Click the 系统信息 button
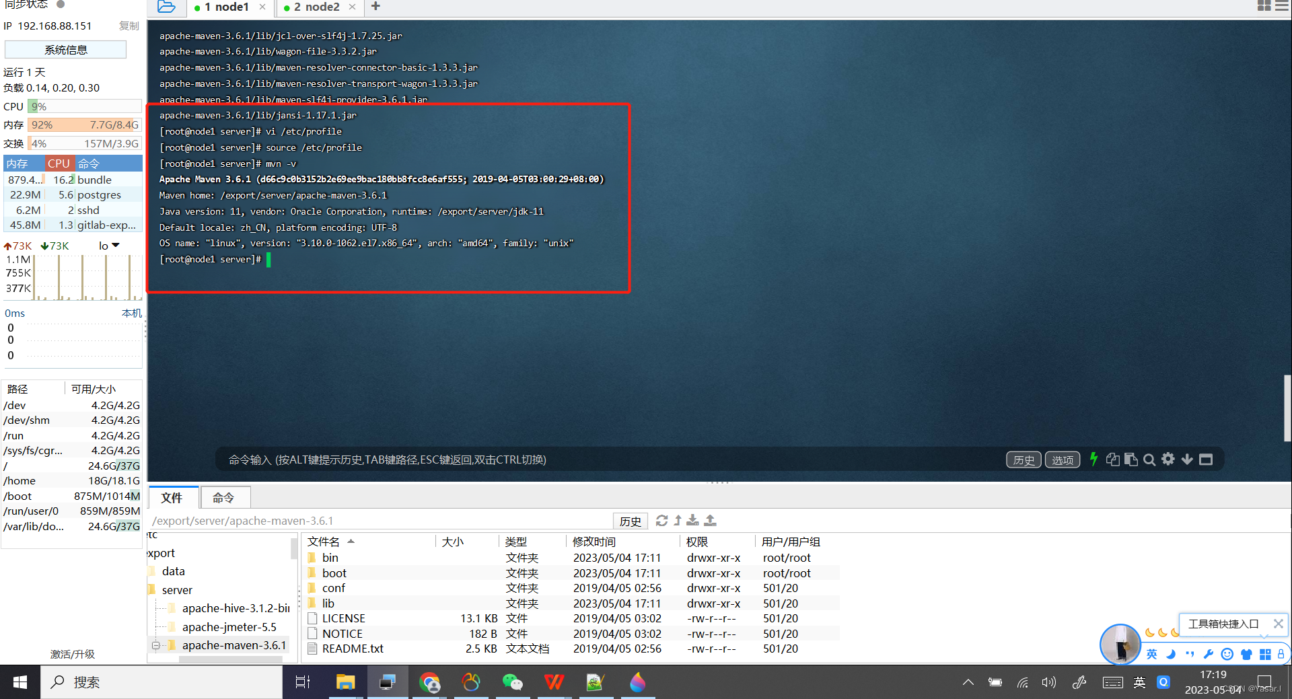This screenshot has width=1292, height=699. click(x=65, y=49)
